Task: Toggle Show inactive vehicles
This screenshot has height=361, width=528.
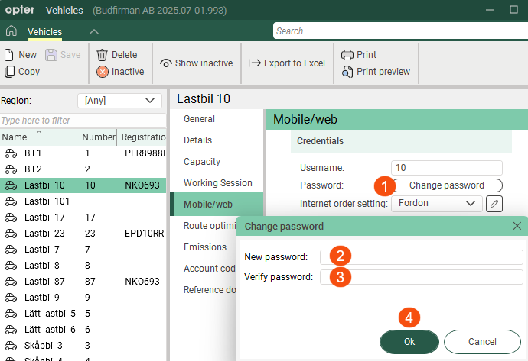Action: pyautogui.click(x=197, y=63)
